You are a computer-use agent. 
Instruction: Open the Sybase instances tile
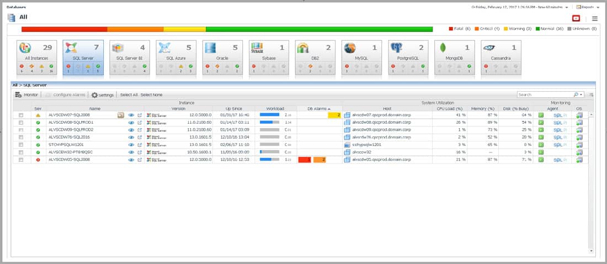pyautogui.click(x=269, y=57)
